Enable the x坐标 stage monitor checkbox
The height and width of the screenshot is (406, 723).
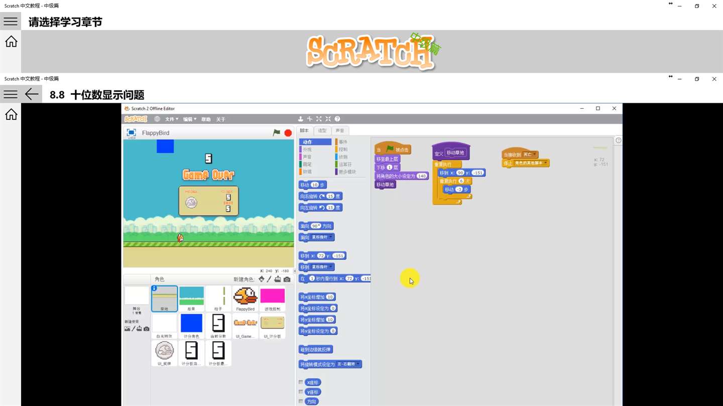pos(301,382)
